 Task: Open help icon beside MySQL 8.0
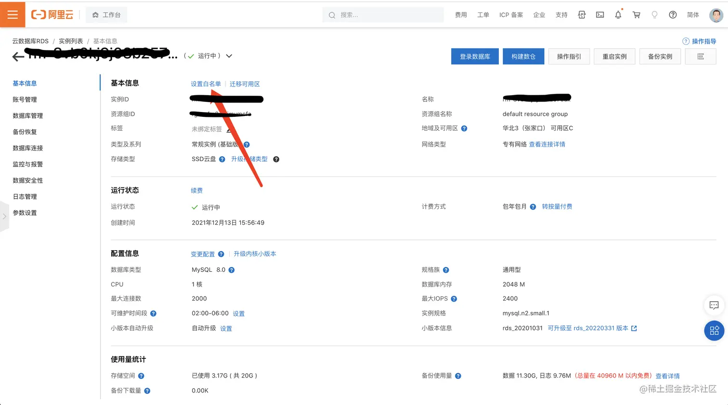(x=232, y=270)
